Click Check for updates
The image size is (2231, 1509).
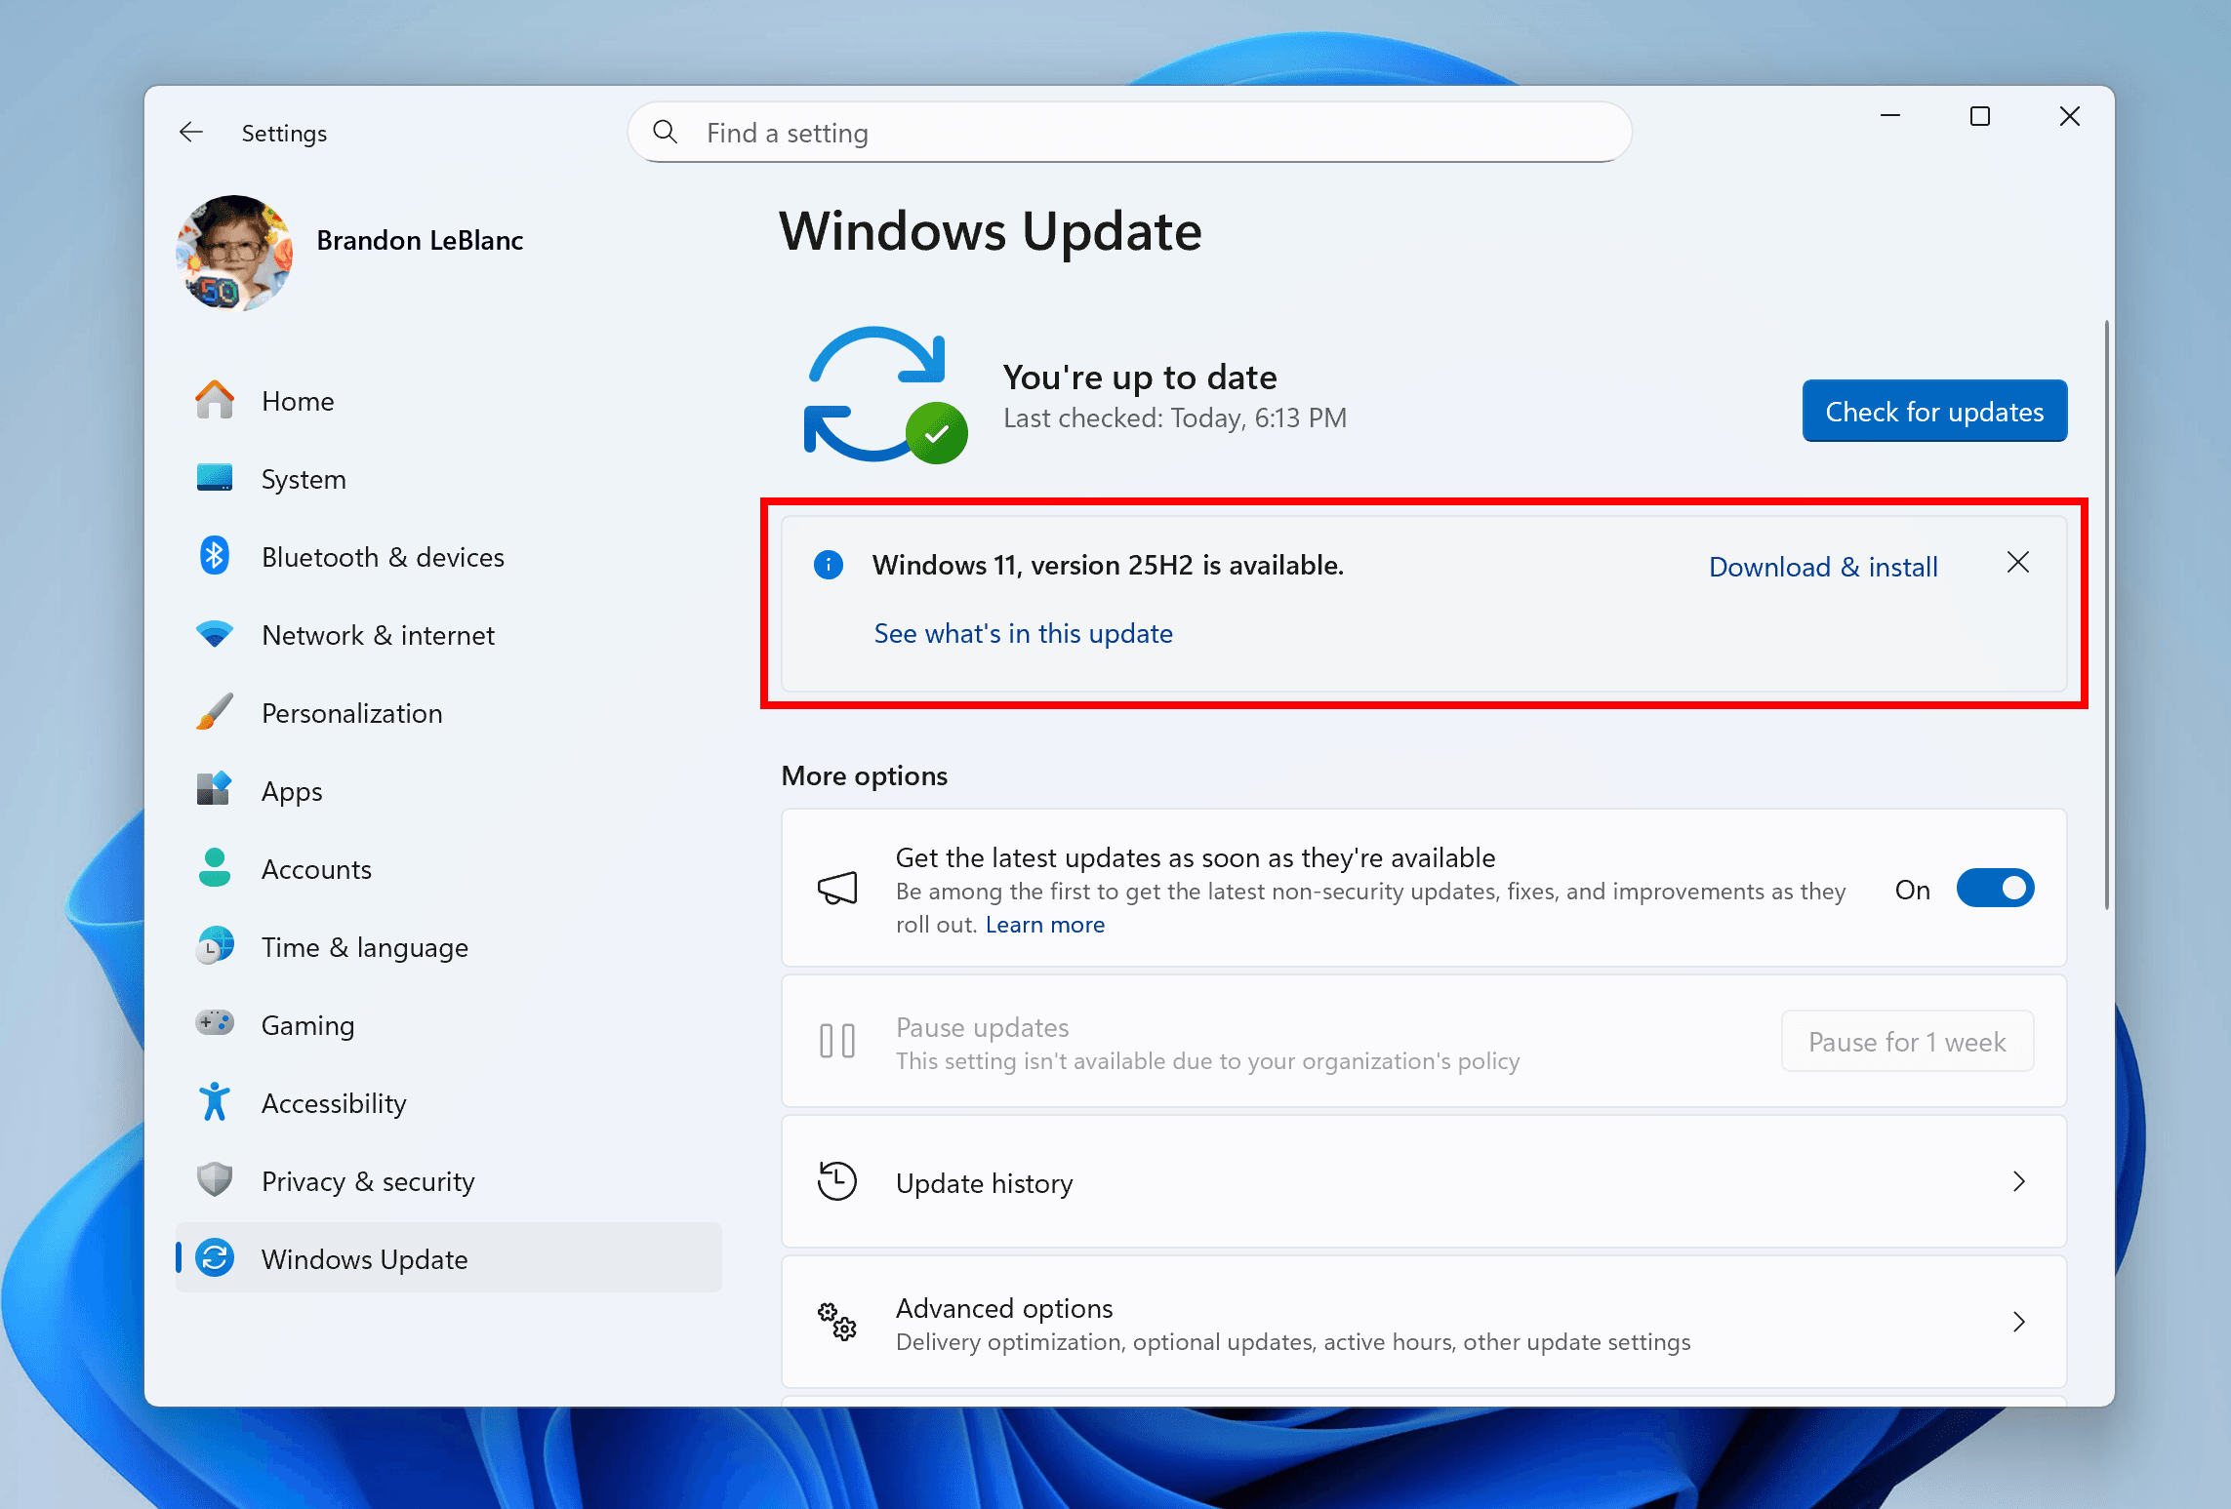pos(1933,411)
